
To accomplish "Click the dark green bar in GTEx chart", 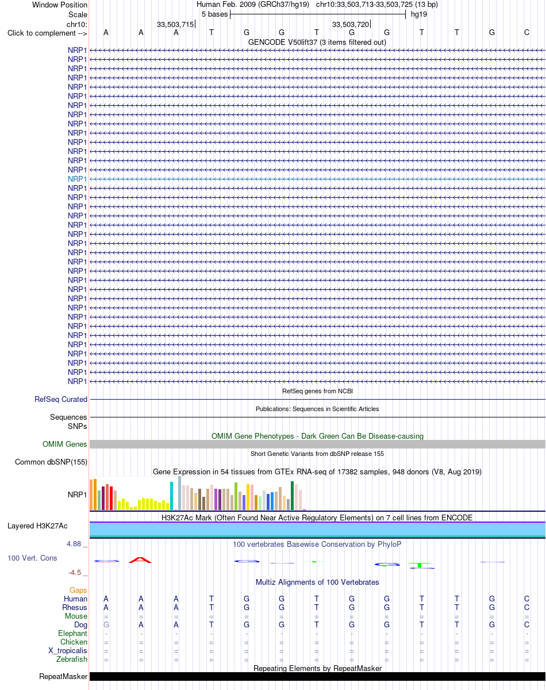I will [292, 496].
